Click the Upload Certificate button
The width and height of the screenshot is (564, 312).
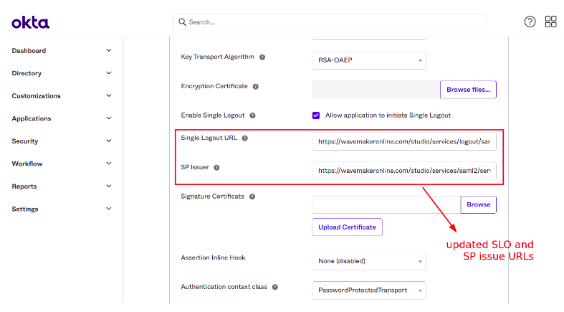347,227
